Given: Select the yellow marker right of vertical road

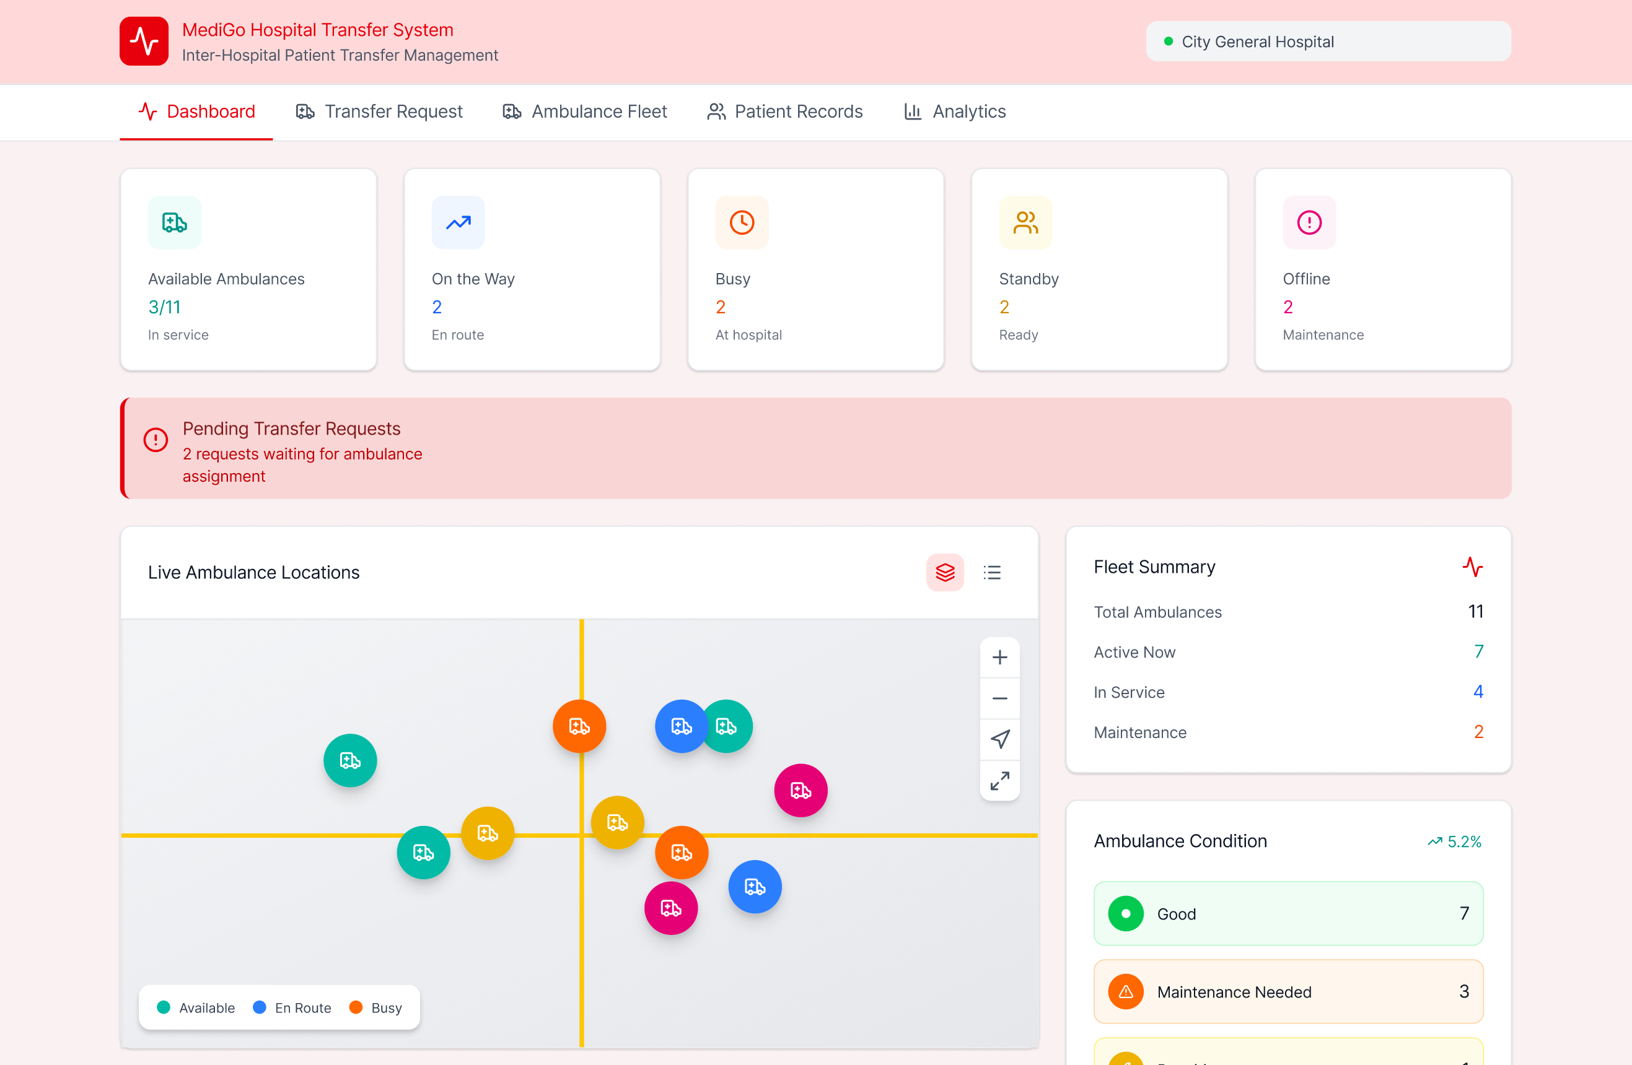Looking at the screenshot, I should click(x=617, y=822).
